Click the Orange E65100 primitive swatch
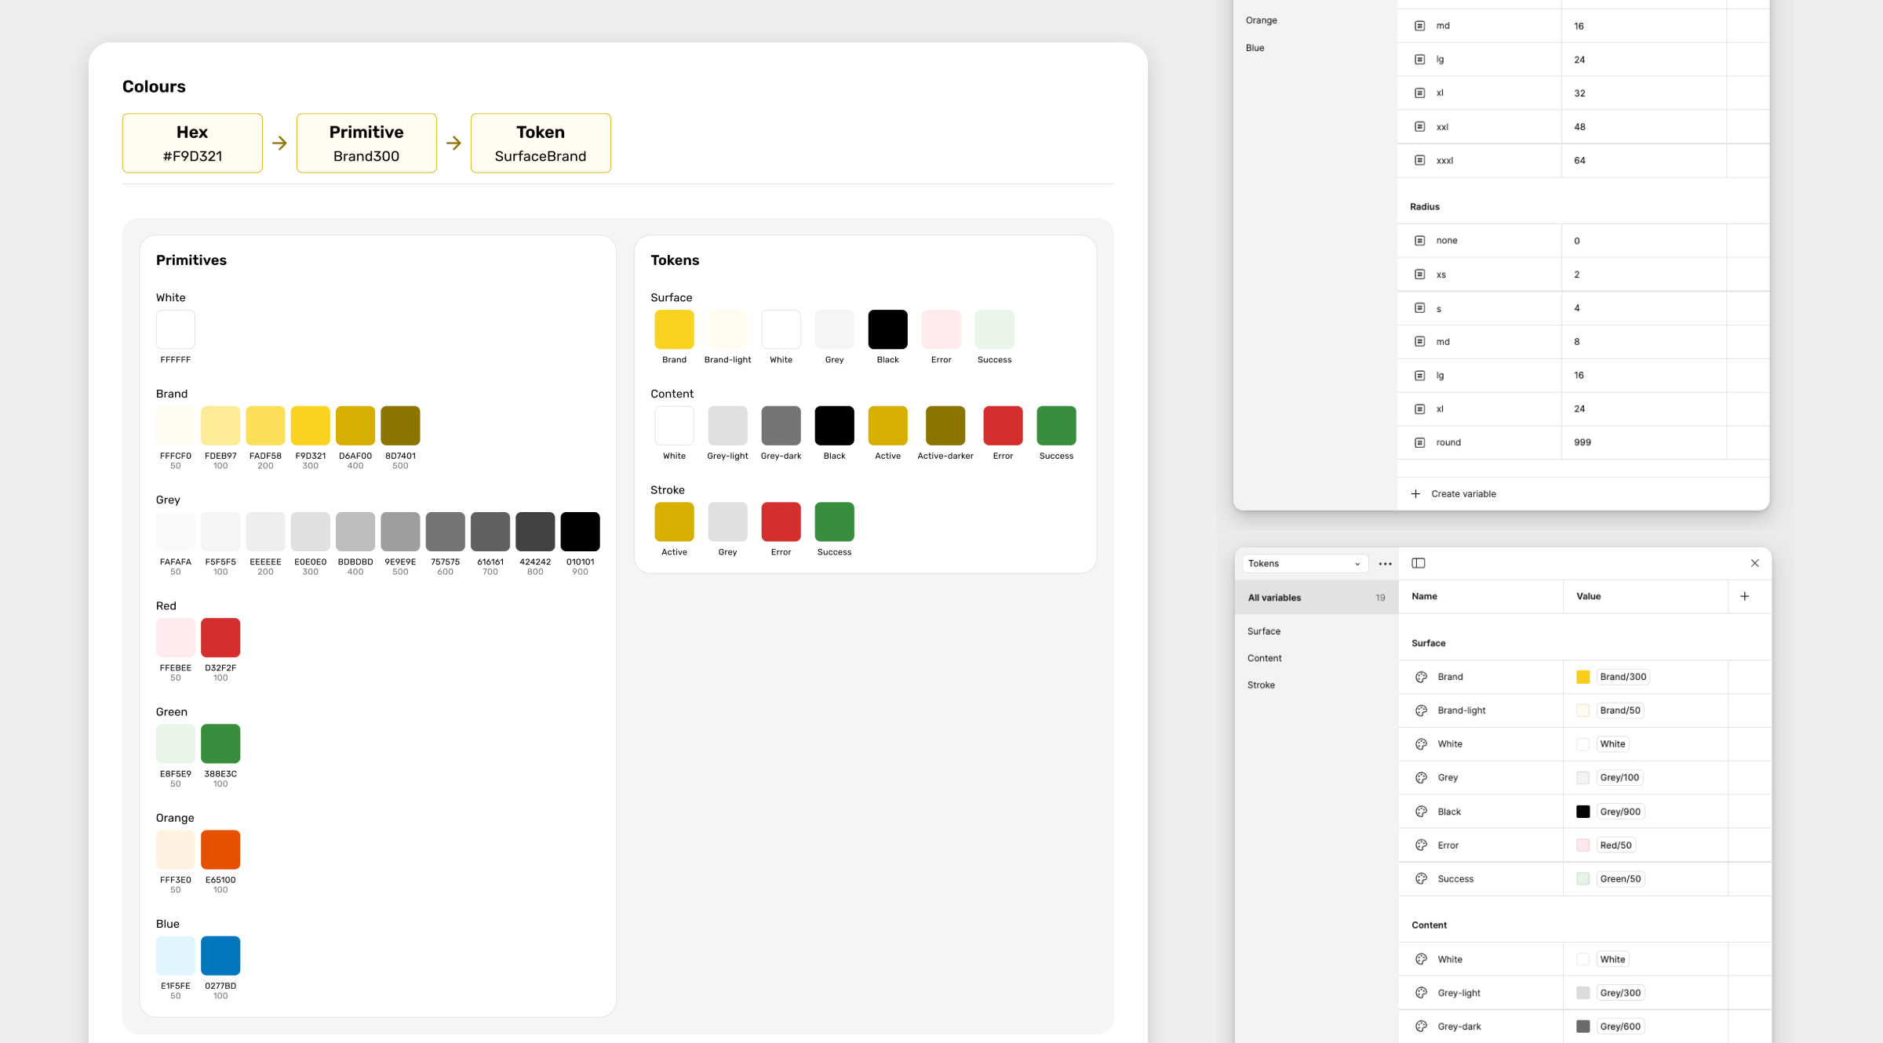Screen dimensions: 1883x1043 click(220, 849)
